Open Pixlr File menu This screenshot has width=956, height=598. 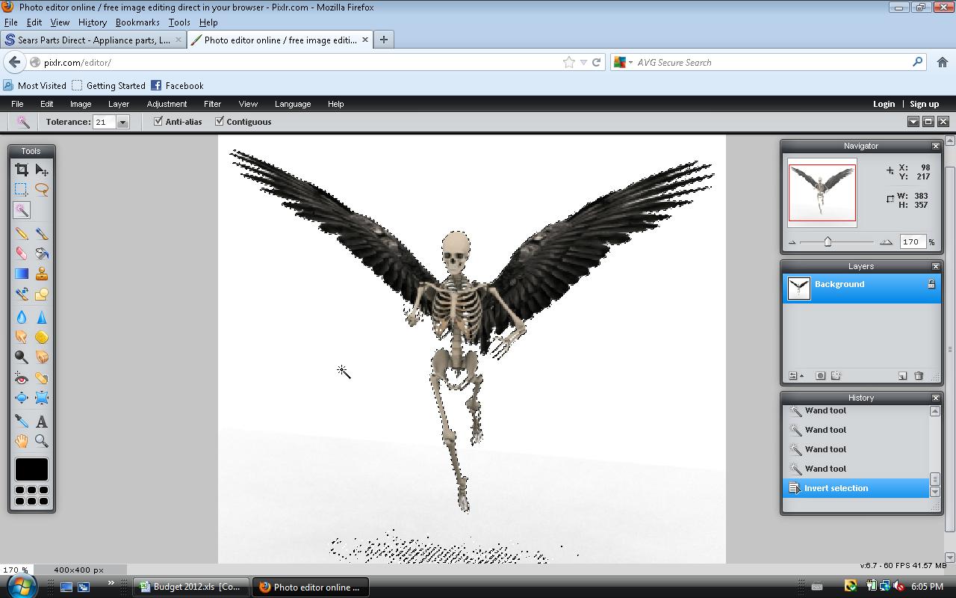click(17, 104)
